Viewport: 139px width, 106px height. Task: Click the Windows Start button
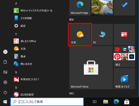[x=5, y=102]
